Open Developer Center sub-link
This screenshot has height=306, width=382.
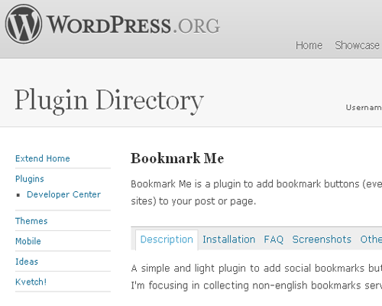63,194
